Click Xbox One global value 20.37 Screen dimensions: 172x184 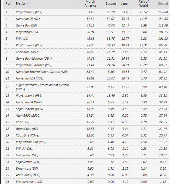163,135
